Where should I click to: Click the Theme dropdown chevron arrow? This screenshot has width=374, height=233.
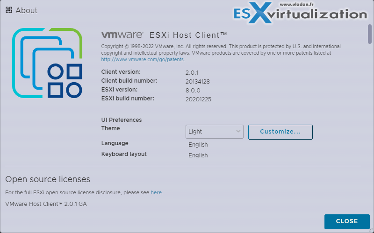tap(238, 131)
